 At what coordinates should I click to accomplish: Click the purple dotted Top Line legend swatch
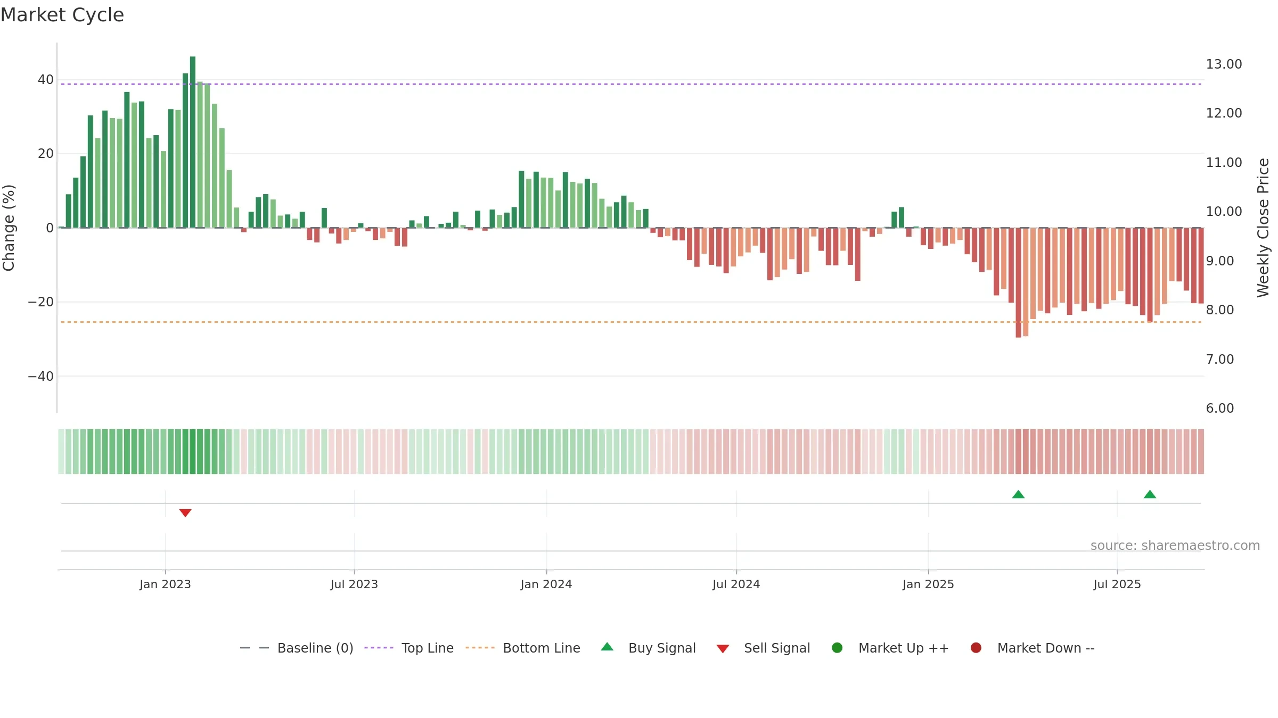pyautogui.click(x=379, y=648)
